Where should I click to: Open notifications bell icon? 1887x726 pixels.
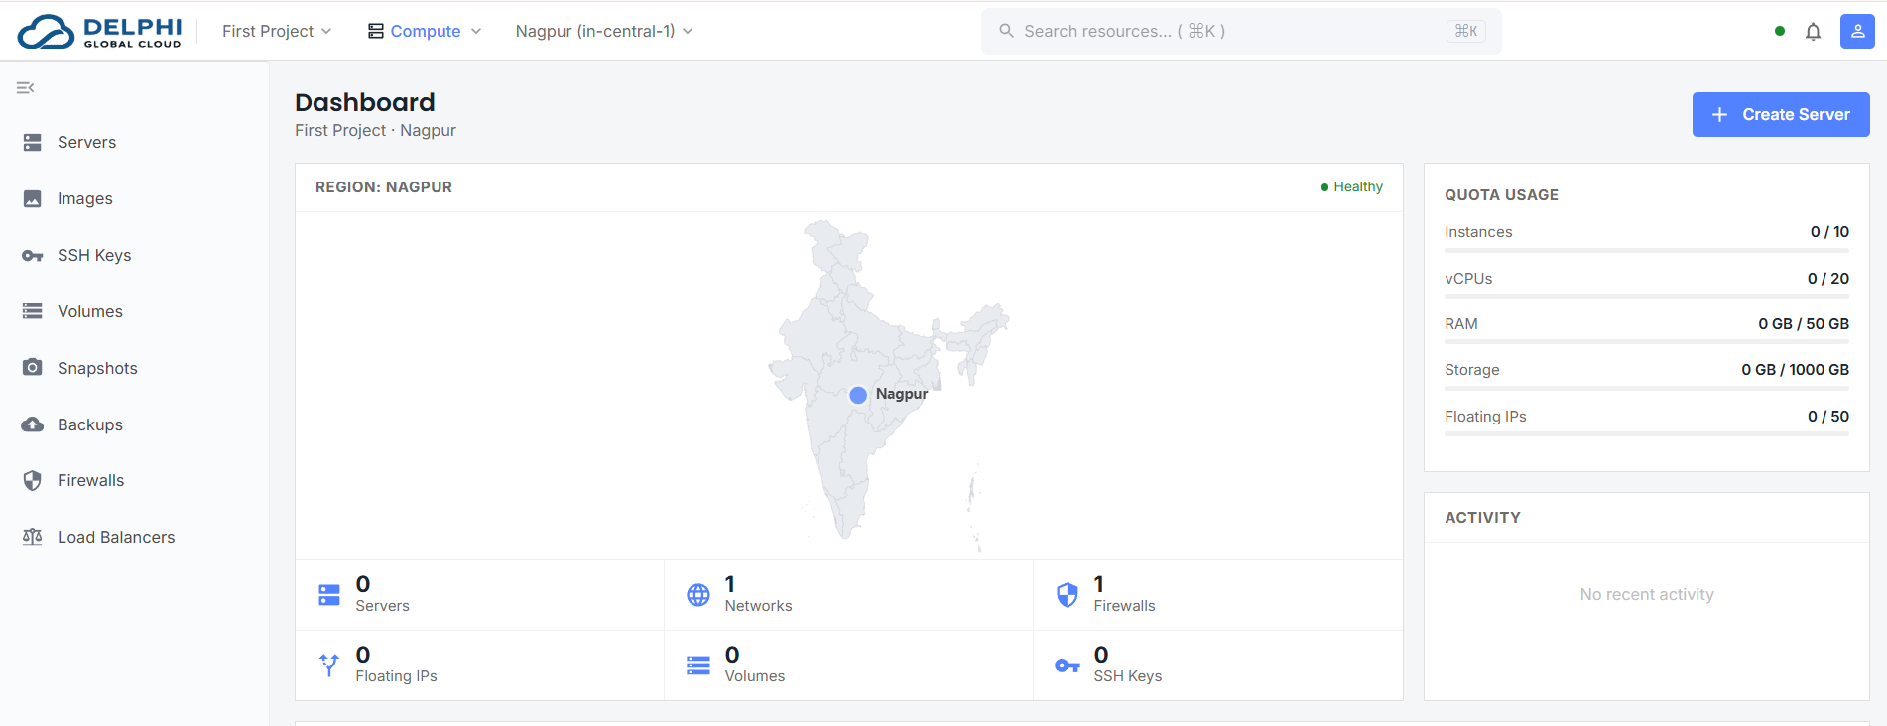[x=1813, y=32]
